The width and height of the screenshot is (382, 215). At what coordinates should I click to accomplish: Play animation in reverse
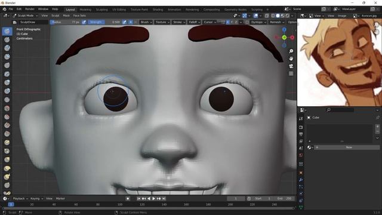click(149, 198)
